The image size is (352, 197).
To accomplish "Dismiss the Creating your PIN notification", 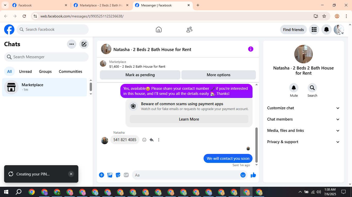I will pos(71,174).
